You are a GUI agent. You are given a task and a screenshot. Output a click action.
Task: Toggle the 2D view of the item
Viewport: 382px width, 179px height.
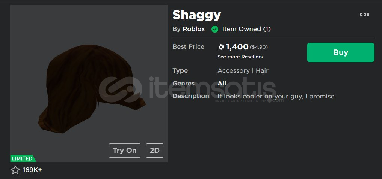(154, 151)
